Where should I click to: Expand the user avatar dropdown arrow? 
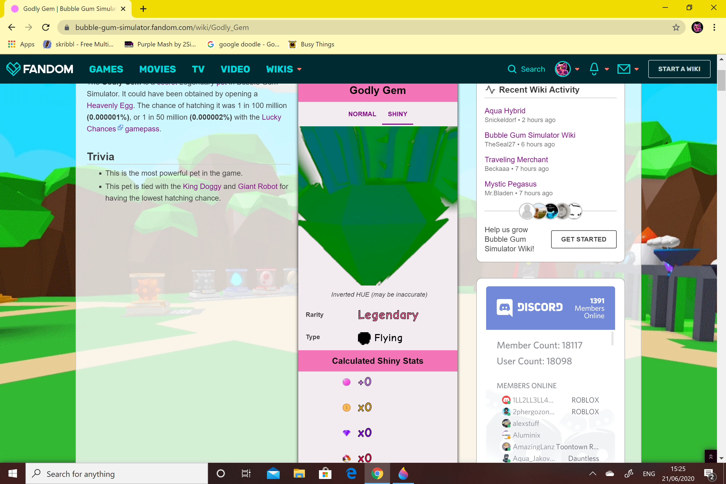pyautogui.click(x=577, y=69)
